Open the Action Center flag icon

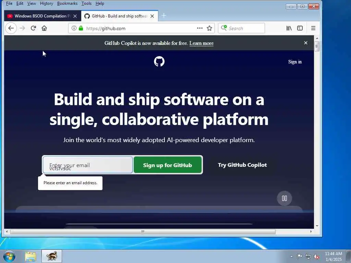(300, 256)
